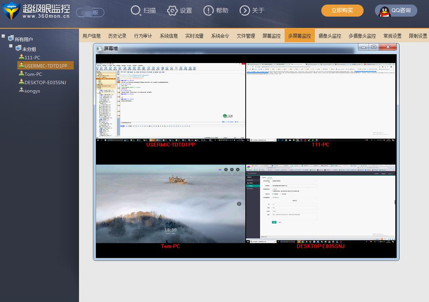
Task: Open Tom-PC screen thumbnail
Action: coord(170,203)
